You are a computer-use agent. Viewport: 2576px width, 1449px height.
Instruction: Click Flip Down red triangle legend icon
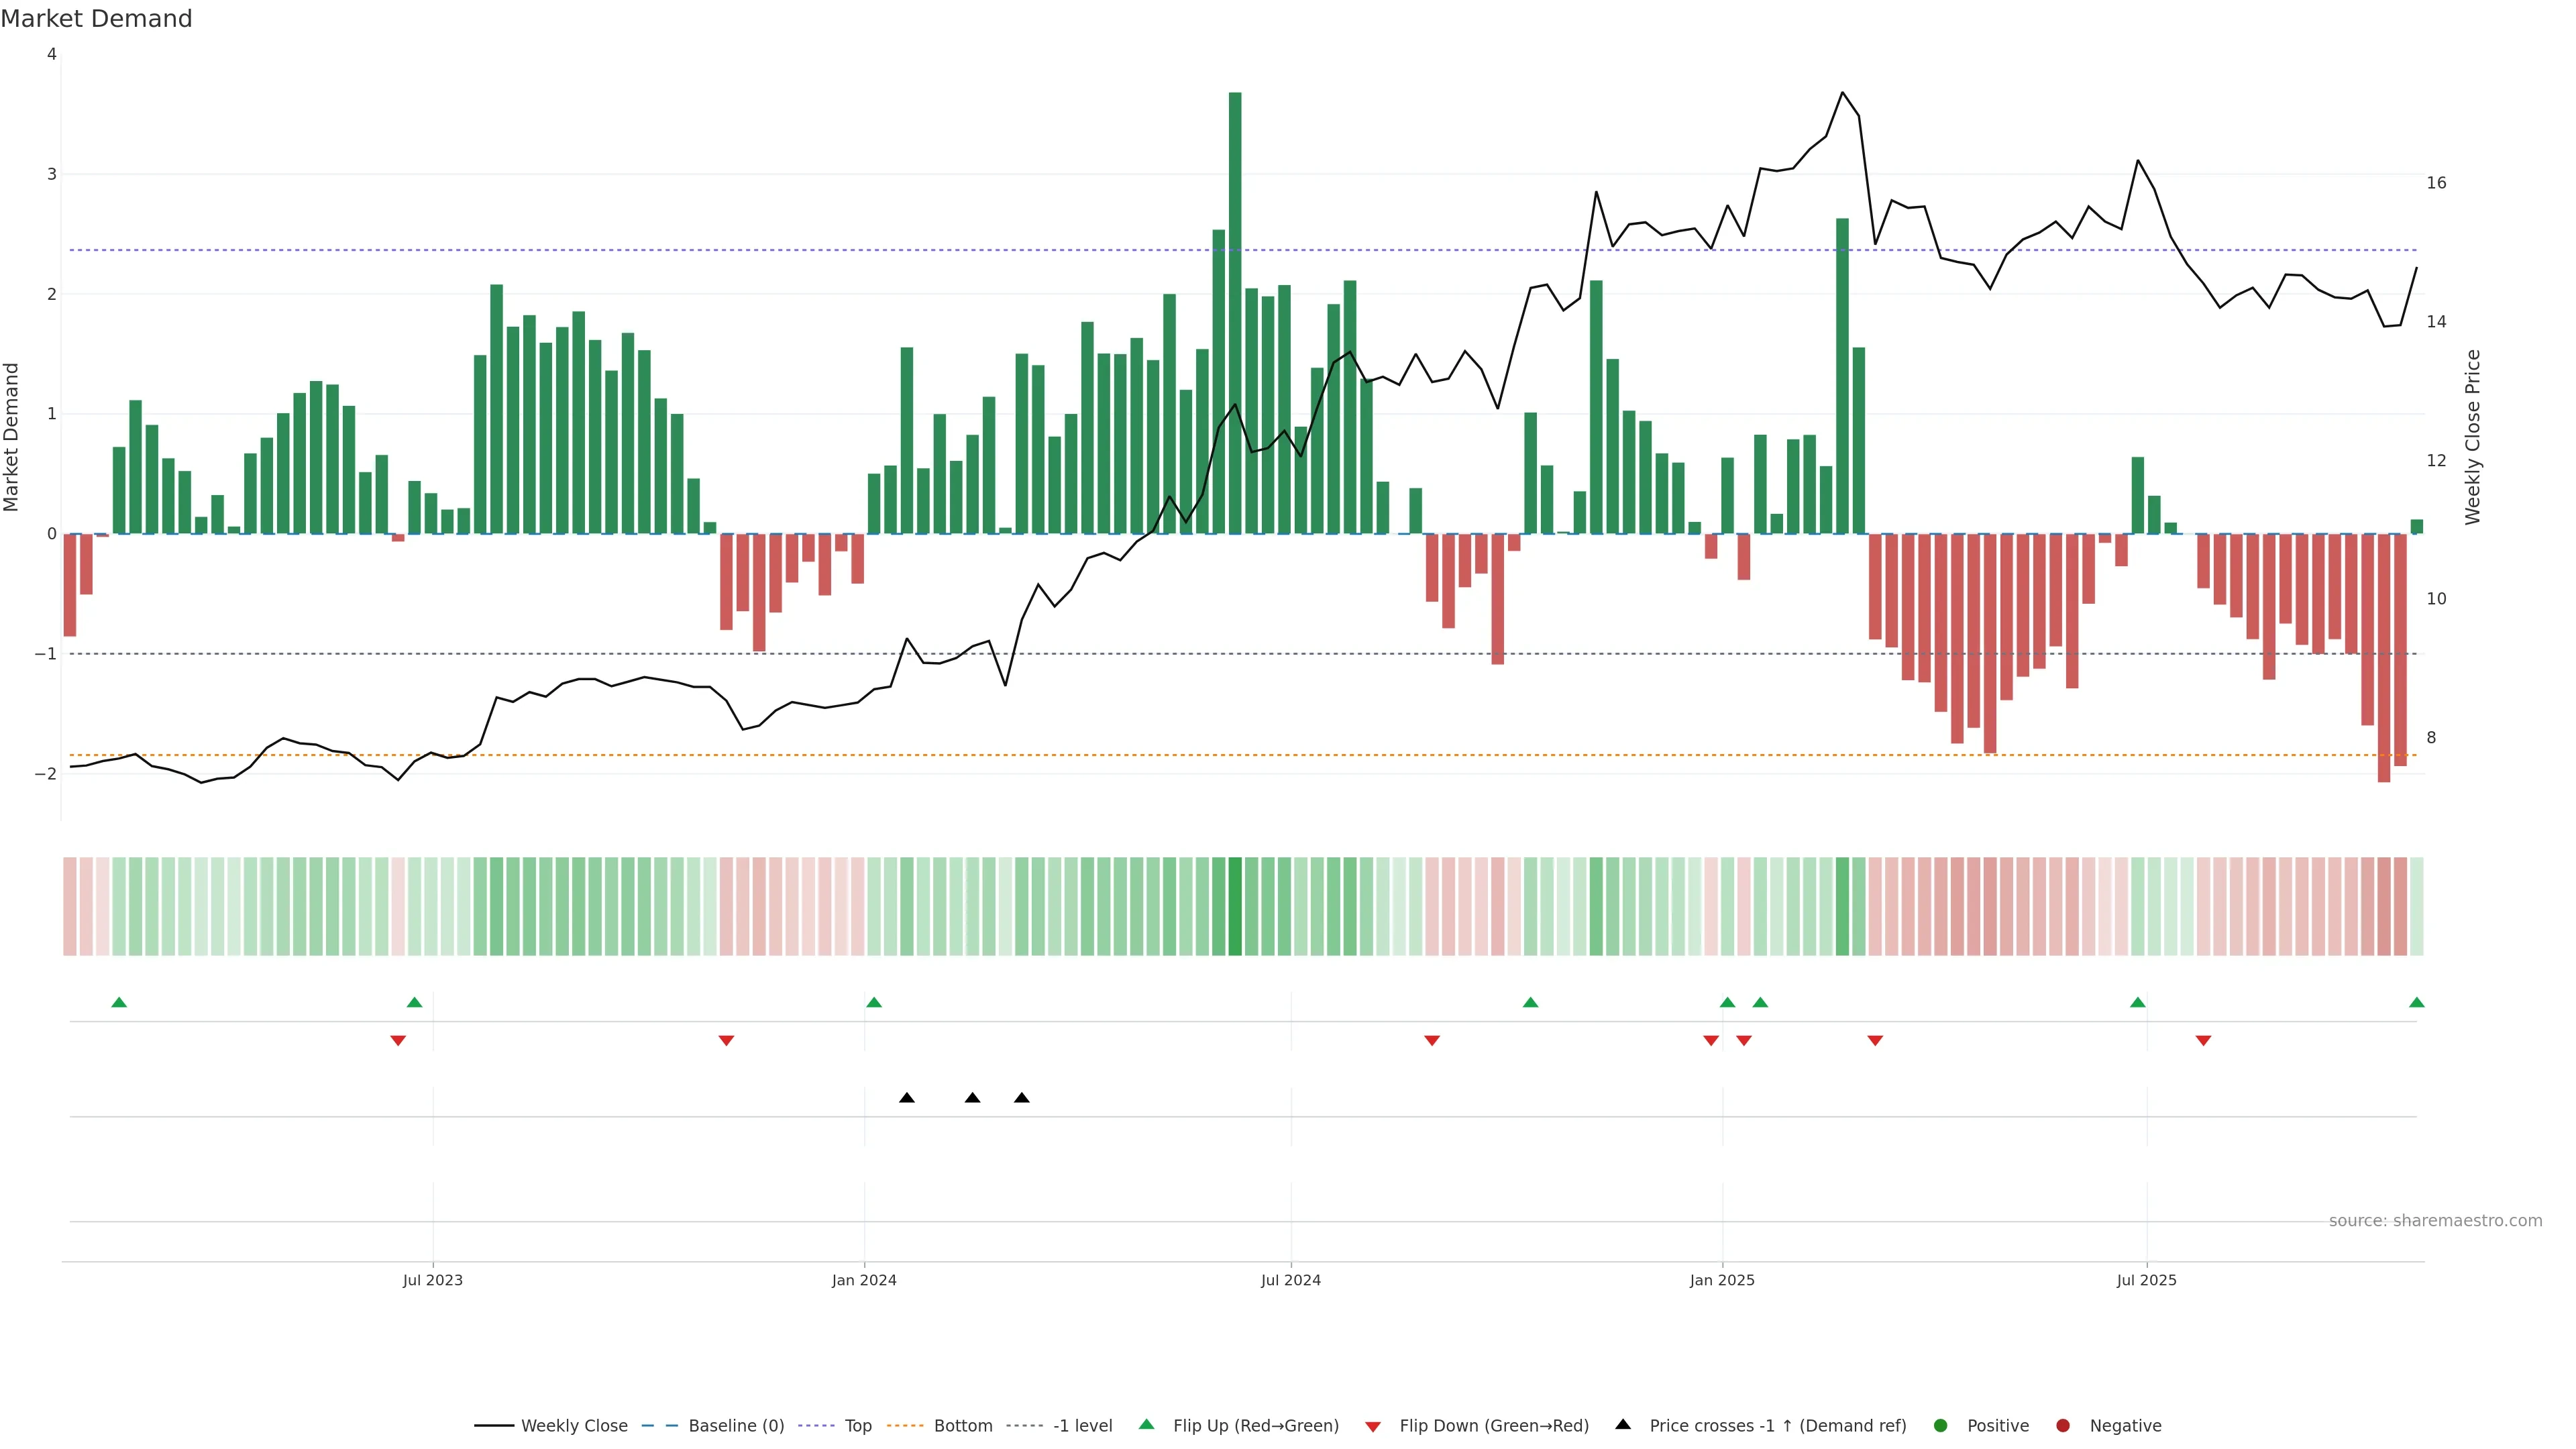(x=1373, y=1426)
